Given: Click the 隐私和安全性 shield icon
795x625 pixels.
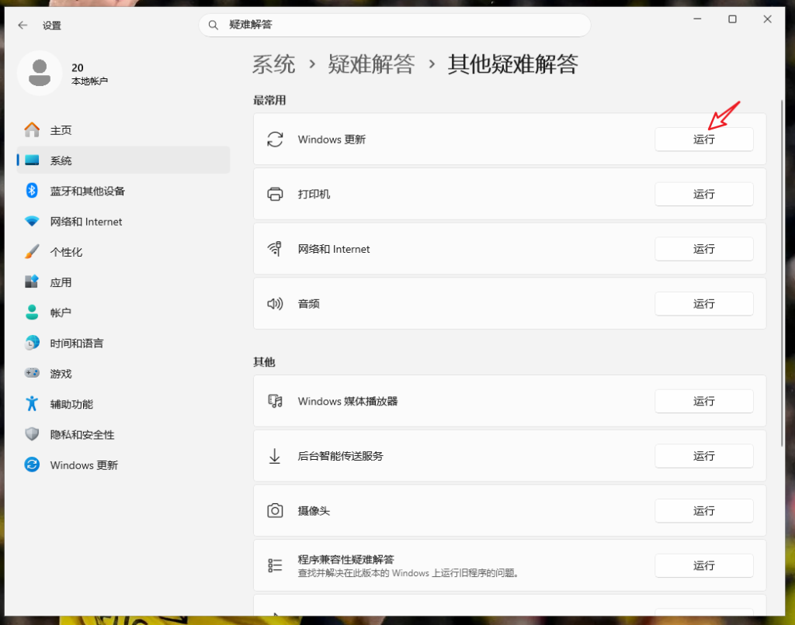Looking at the screenshot, I should tap(32, 434).
